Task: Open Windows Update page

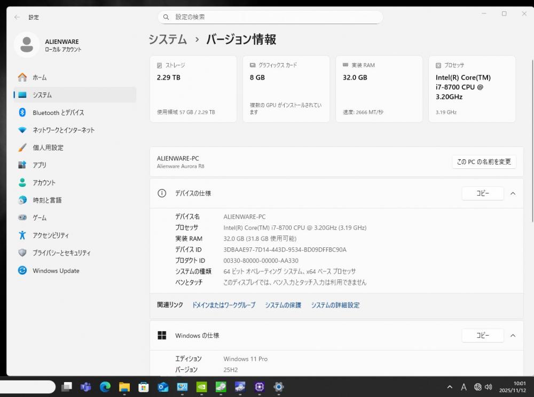Action: (x=56, y=271)
